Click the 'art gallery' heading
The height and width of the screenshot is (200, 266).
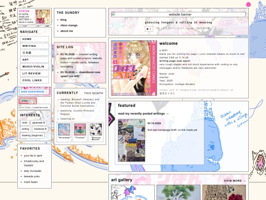pos(122,180)
